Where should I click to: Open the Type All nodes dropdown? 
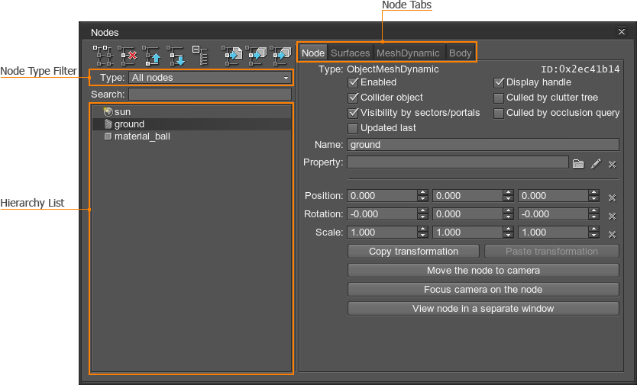coord(210,78)
